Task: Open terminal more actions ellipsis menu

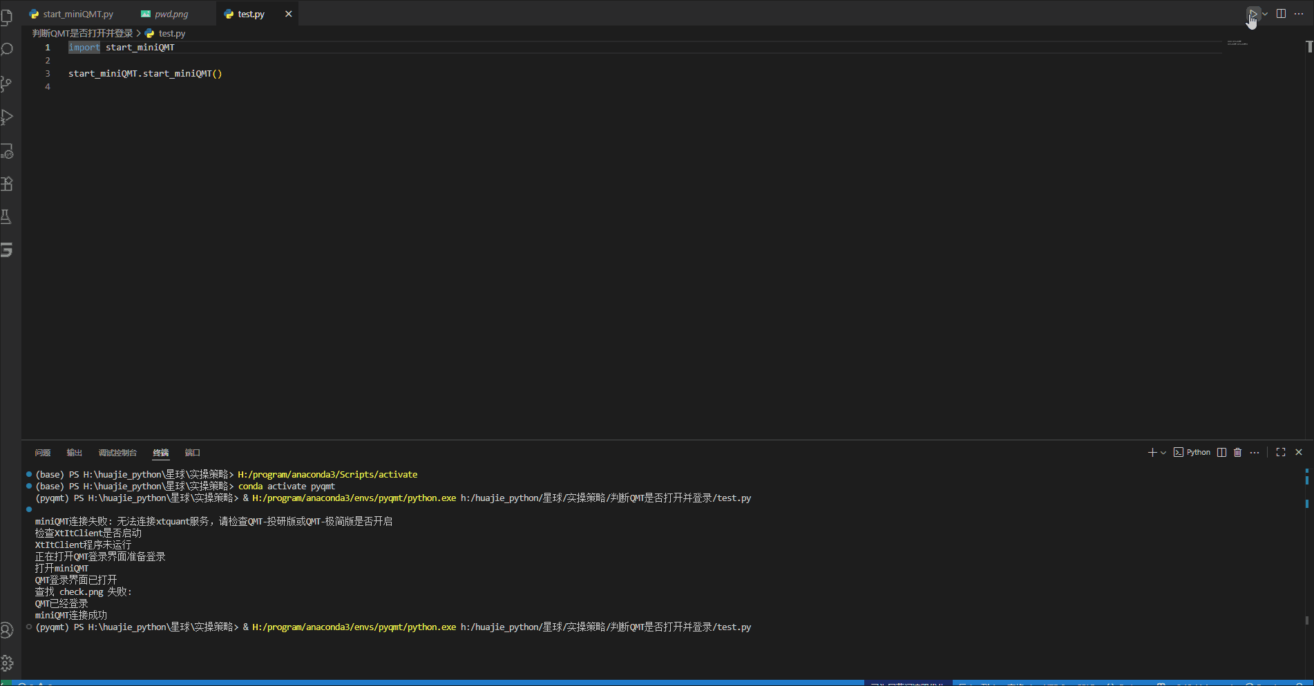Action: [x=1255, y=452]
